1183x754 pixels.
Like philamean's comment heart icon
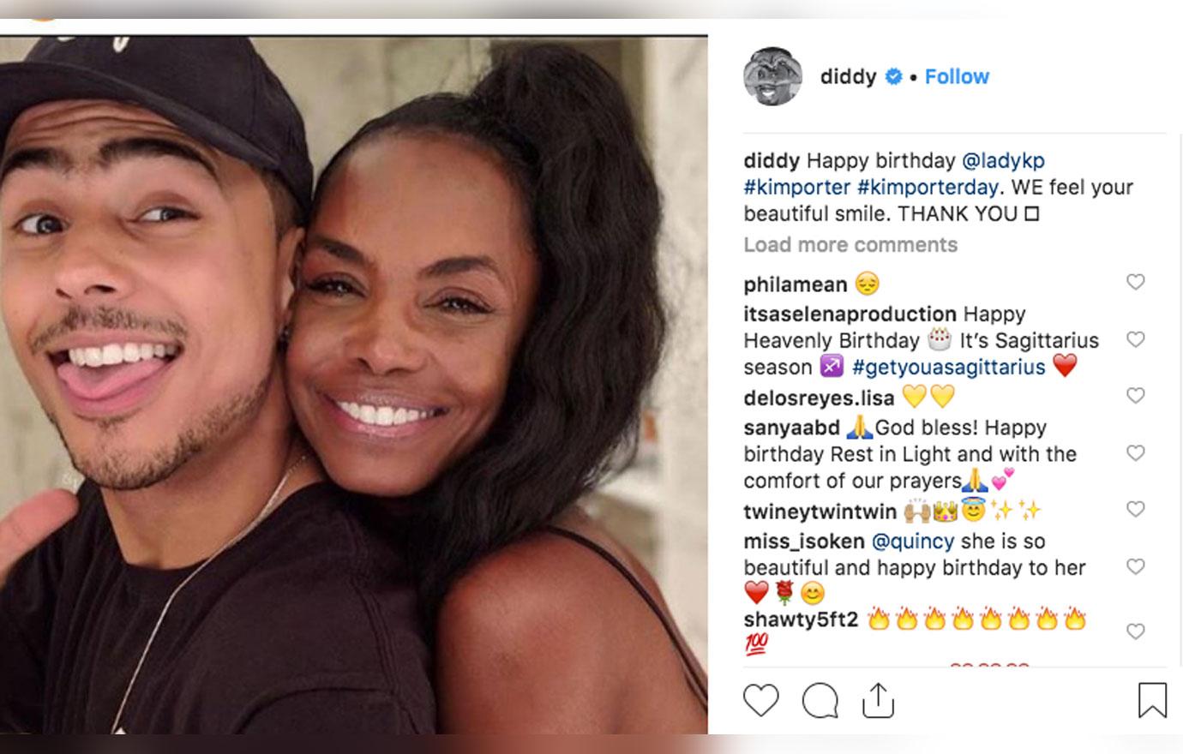click(1136, 281)
